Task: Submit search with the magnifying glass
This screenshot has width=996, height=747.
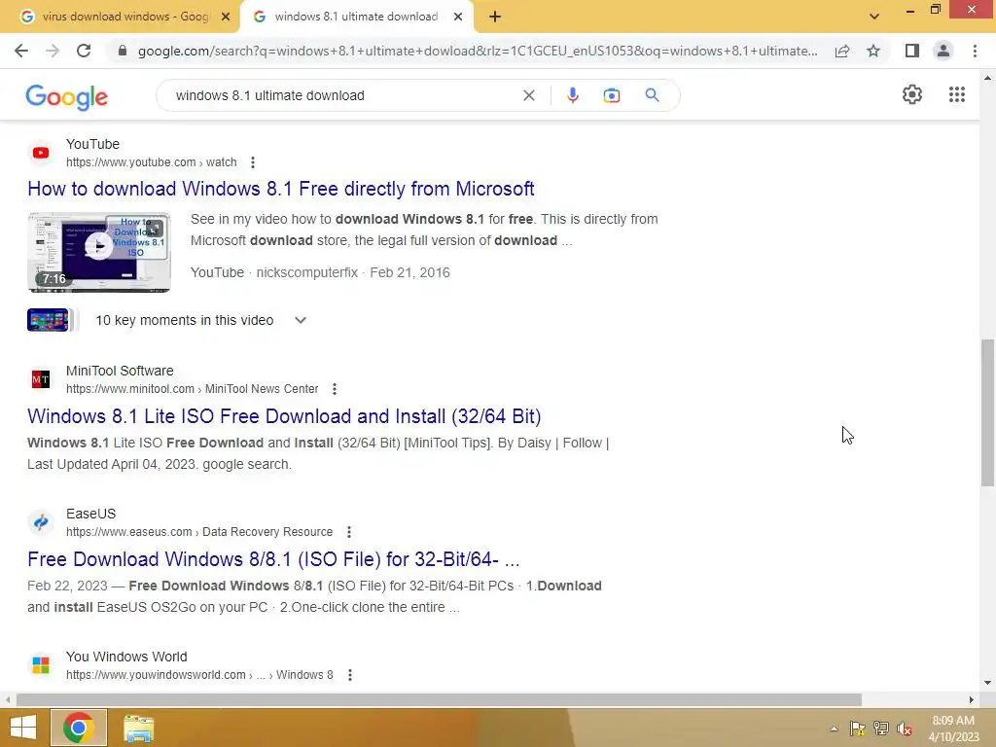Action: [x=653, y=95]
